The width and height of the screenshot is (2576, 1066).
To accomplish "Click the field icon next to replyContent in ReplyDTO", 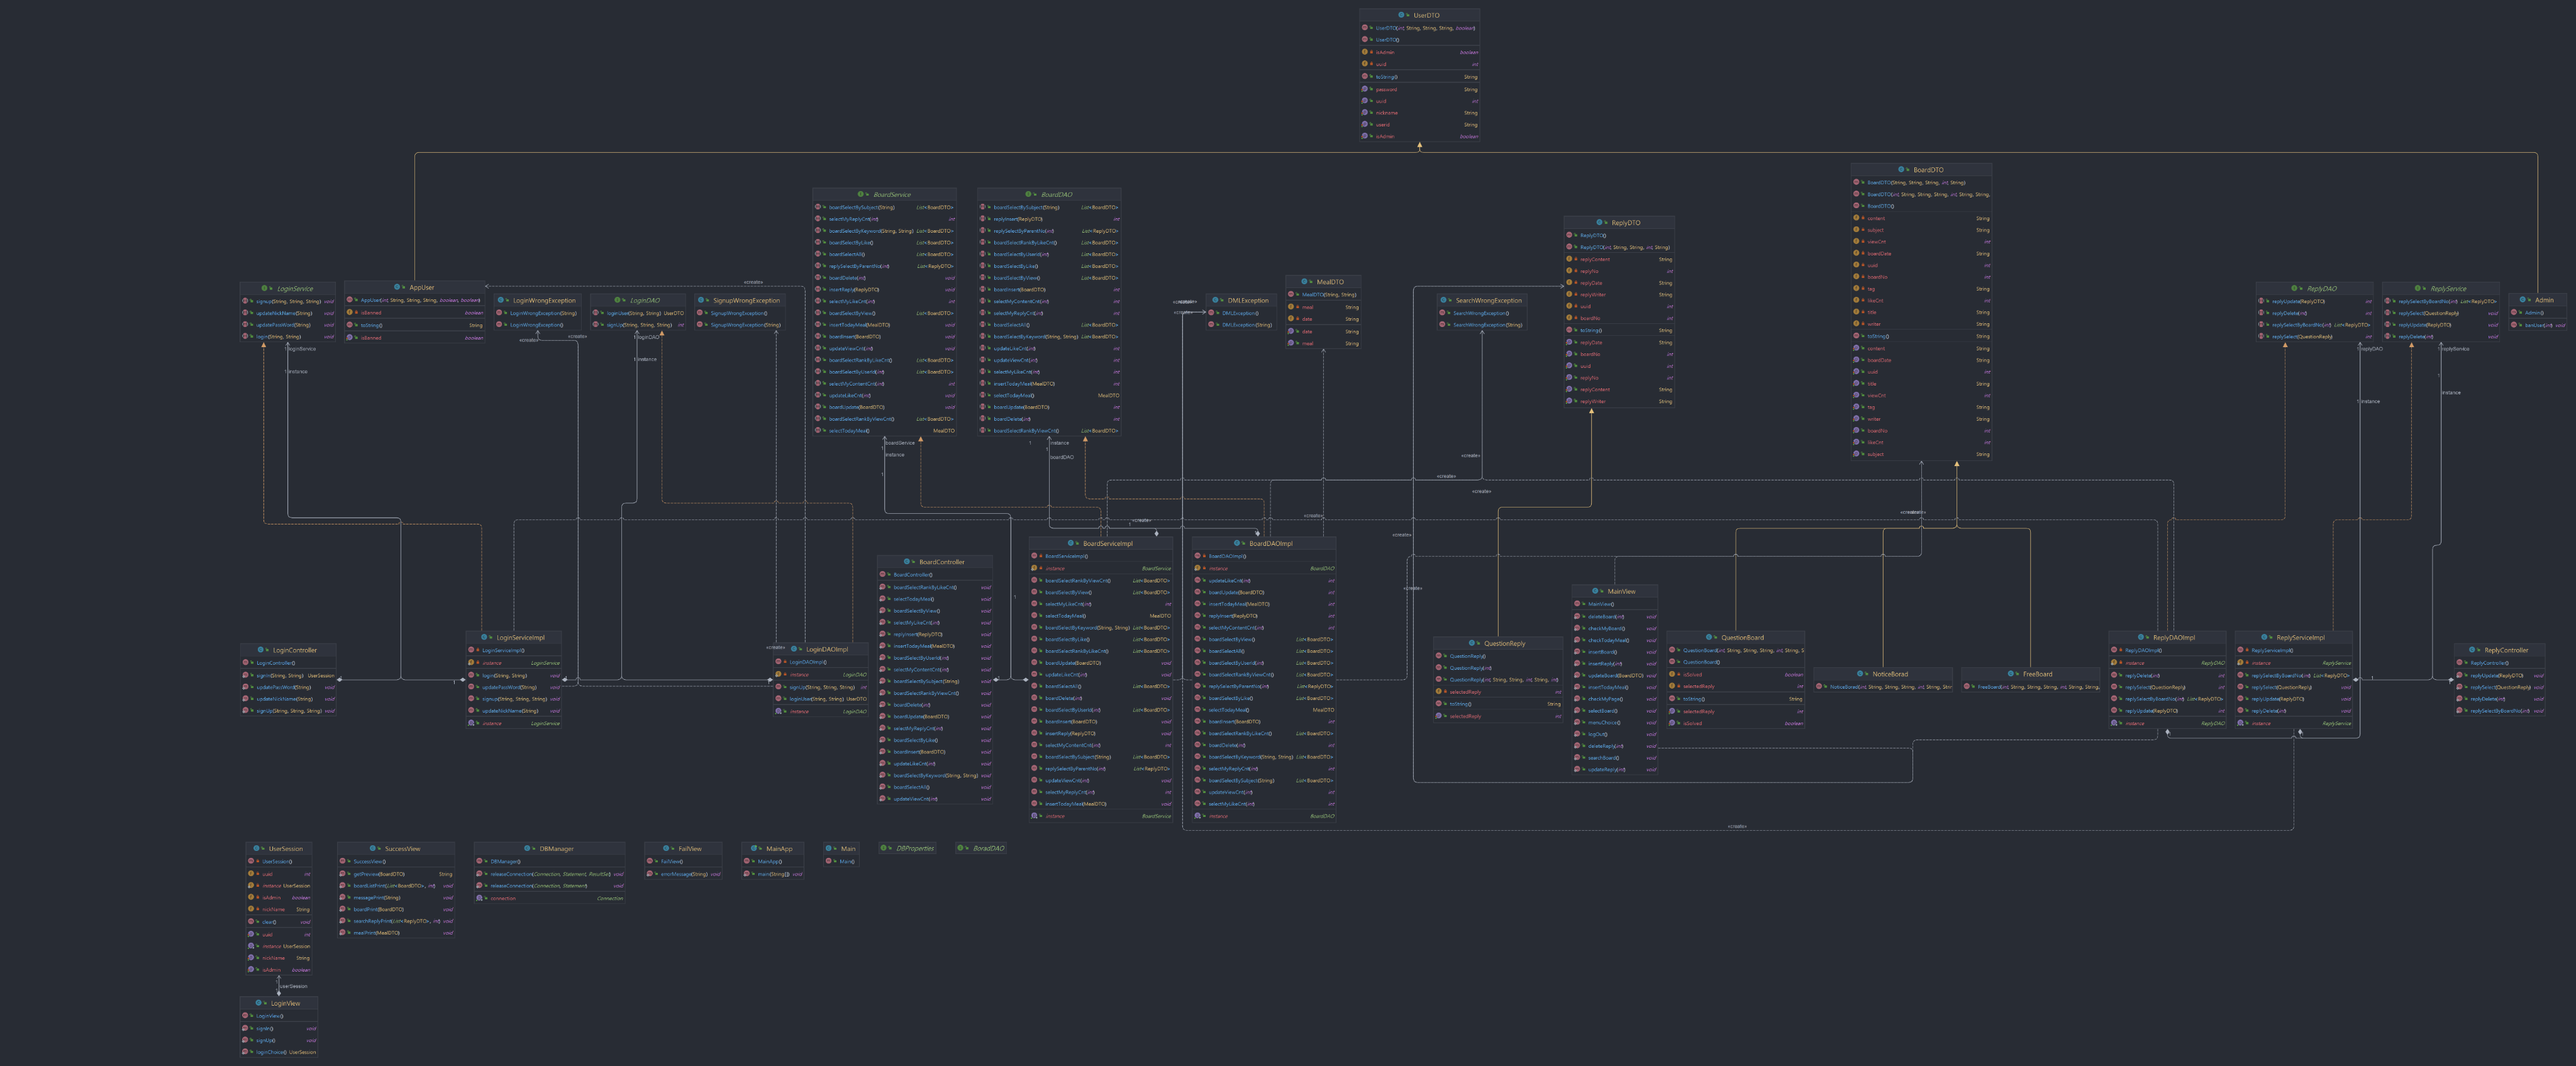I will click(x=1569, y=259).
